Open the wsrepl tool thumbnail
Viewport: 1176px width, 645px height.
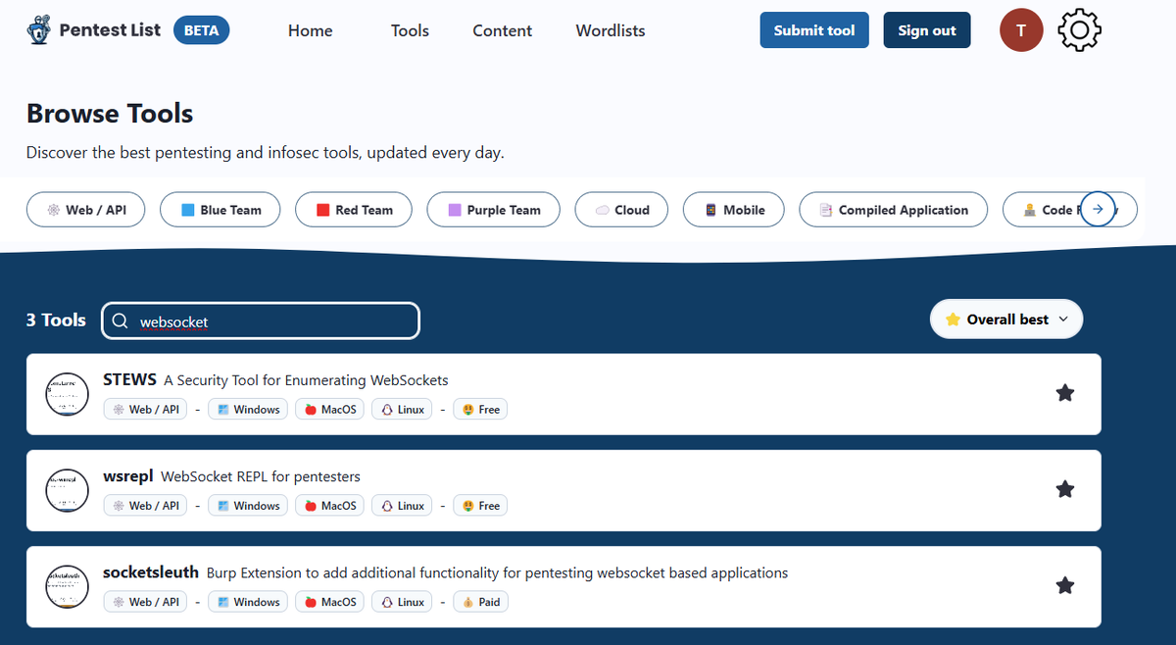click(68, 490)
